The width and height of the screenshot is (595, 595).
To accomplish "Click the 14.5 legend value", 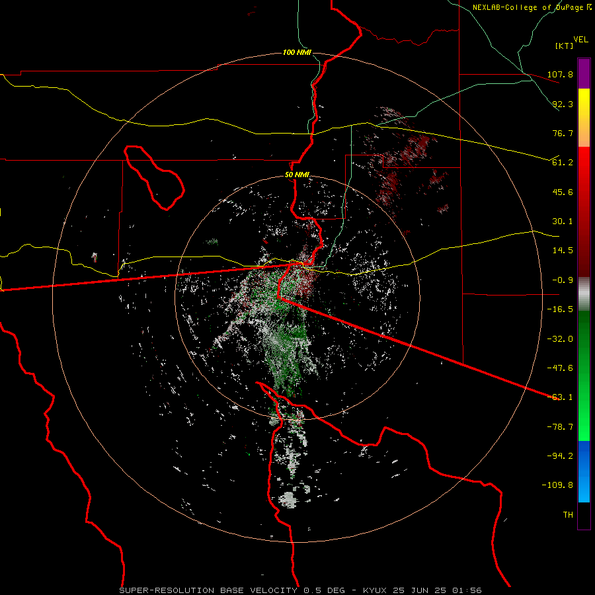I will [x=563, y=251].
